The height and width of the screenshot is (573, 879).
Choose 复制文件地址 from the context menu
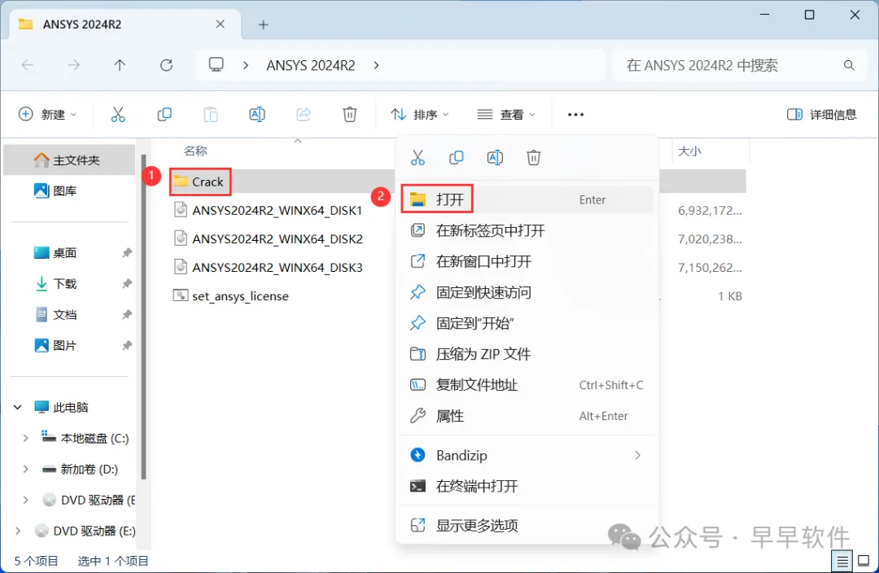527,385
